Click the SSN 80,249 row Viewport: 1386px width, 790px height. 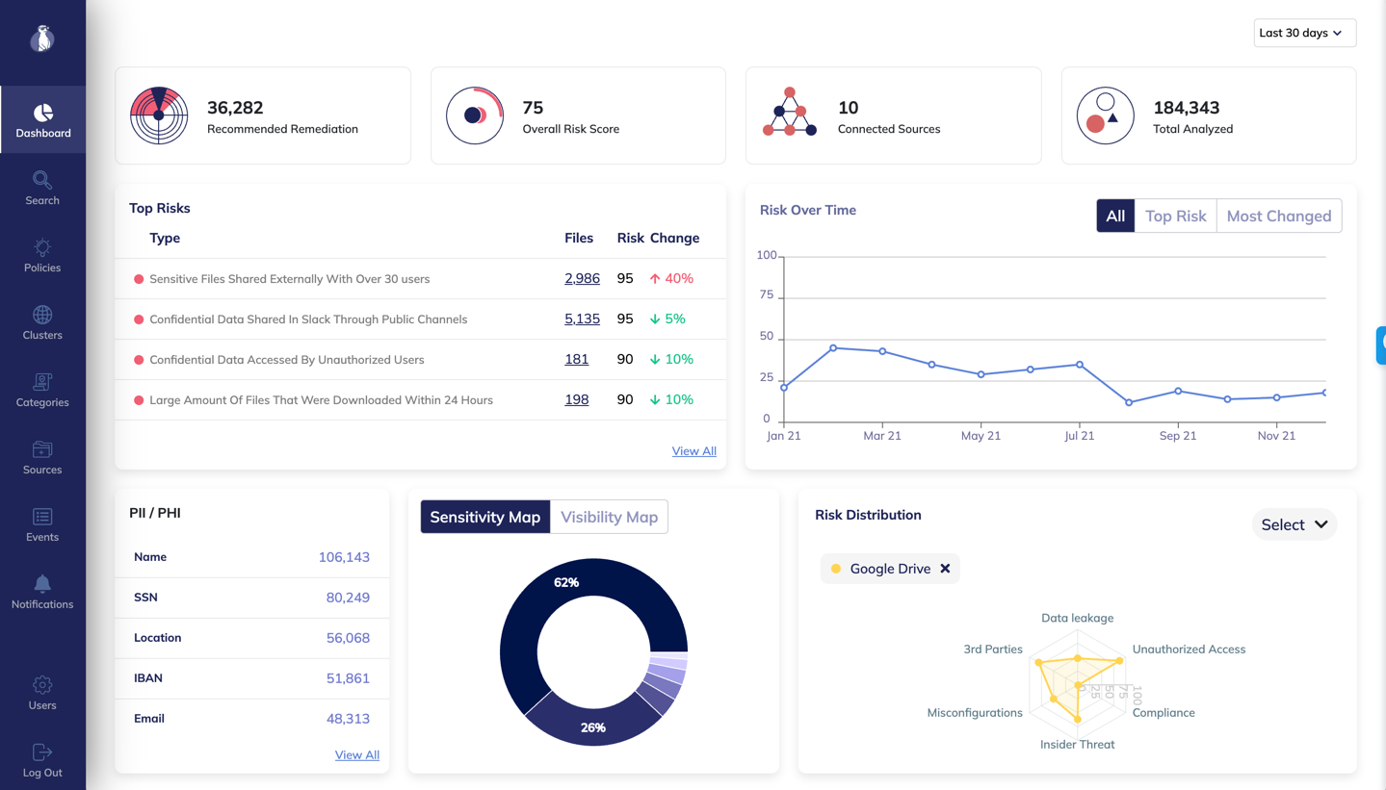252,598
